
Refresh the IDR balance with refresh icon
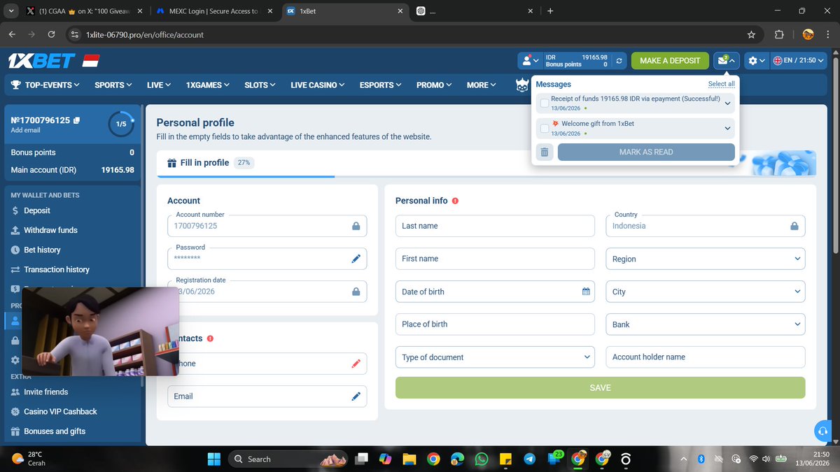(x=619, y=61)
